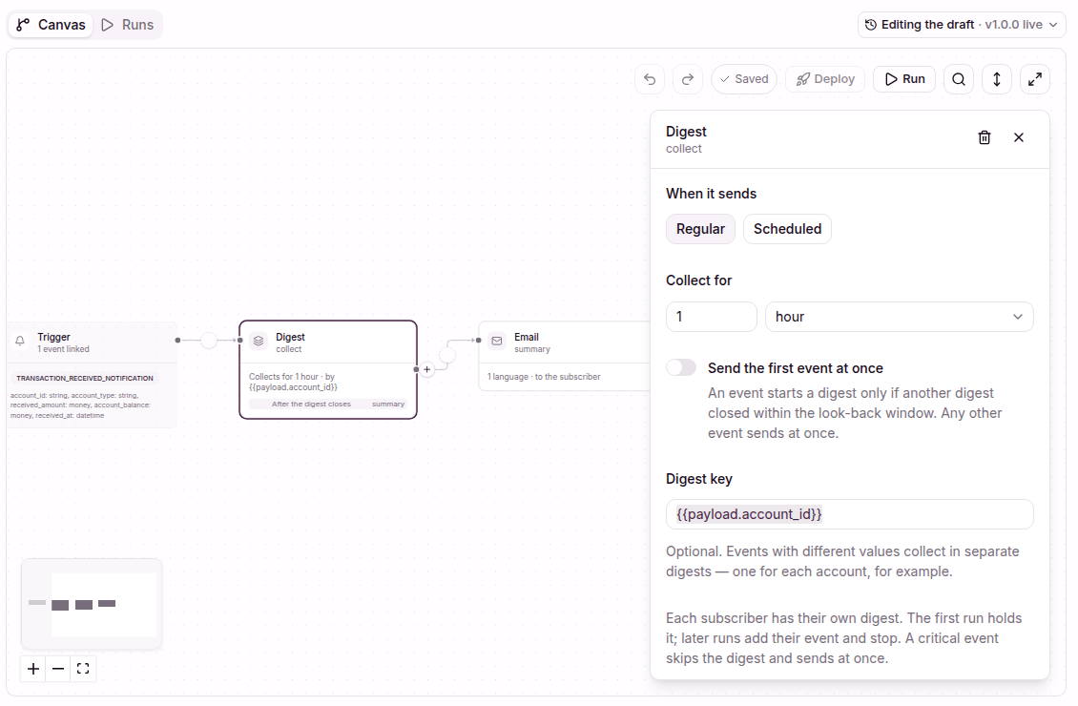This screenshot has height=706, width=1078.
Task: Select the Digest node title
Action: pos(290,337)
